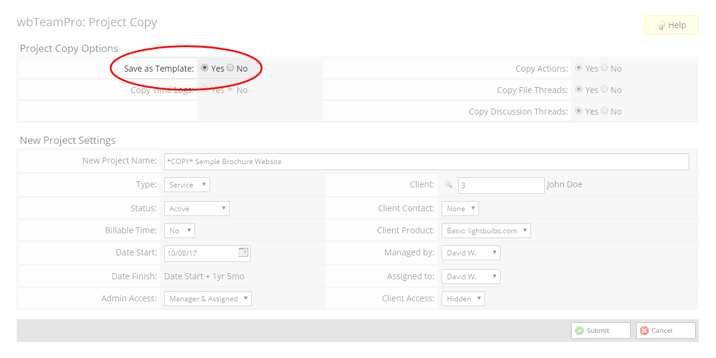
Task: Select Yes for Save as Template
Action: (204, 68)
